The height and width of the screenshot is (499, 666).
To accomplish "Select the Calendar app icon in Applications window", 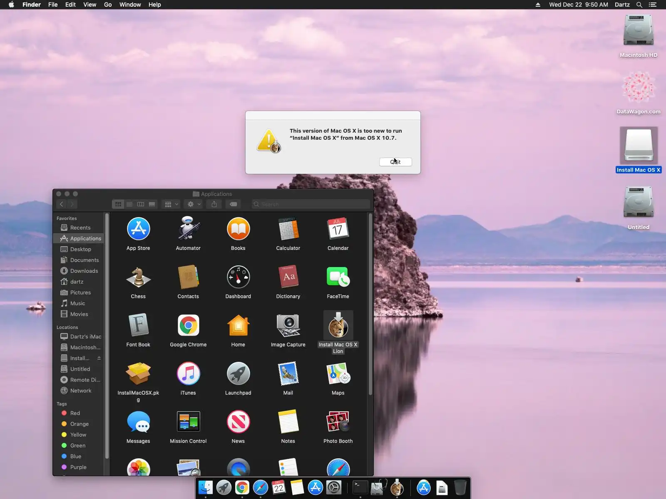I will [x=338, y=229].
